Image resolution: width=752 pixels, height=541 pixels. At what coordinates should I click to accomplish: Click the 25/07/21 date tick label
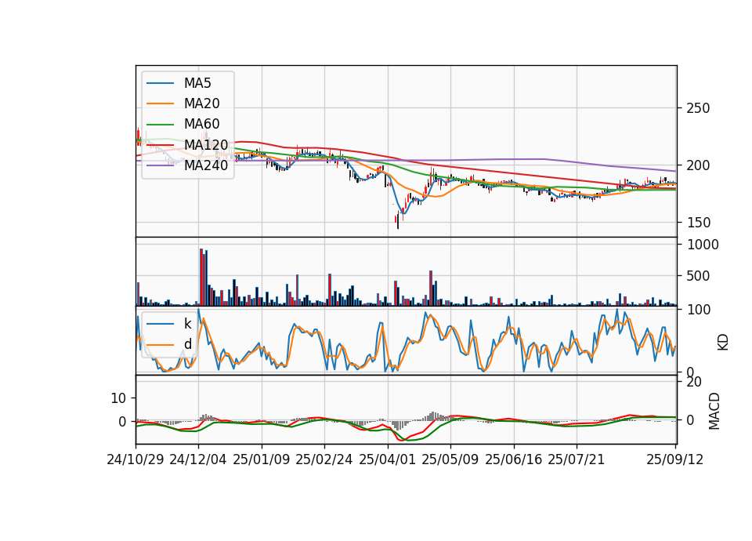(577, 459)
